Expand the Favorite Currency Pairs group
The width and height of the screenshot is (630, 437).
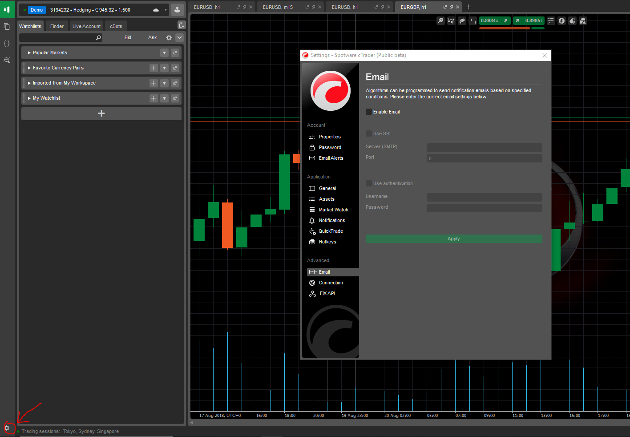tap(29, 68)
